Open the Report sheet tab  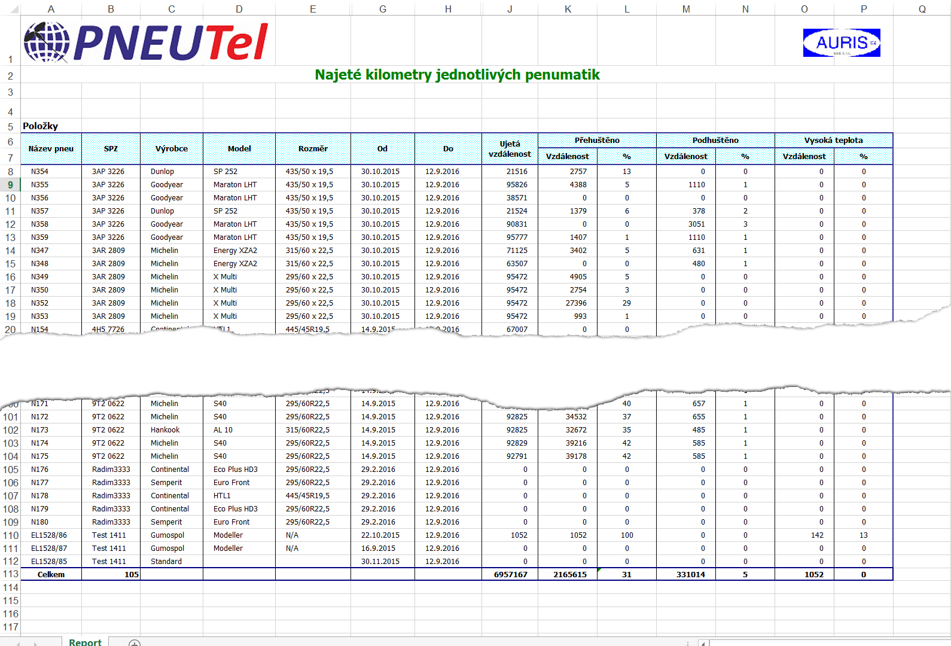(85, 642)
